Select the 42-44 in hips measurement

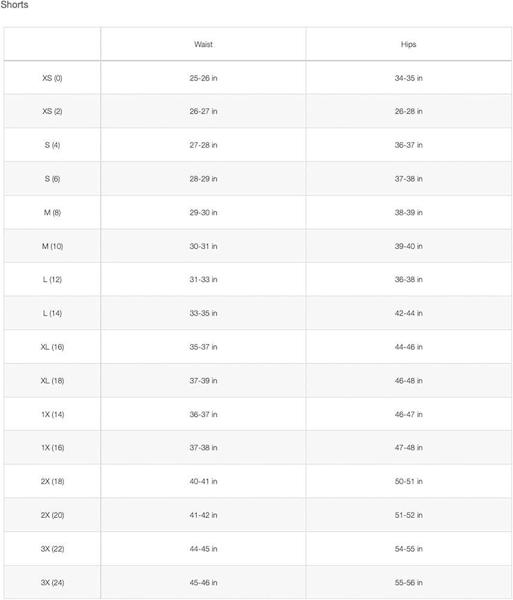click(409, 313)
